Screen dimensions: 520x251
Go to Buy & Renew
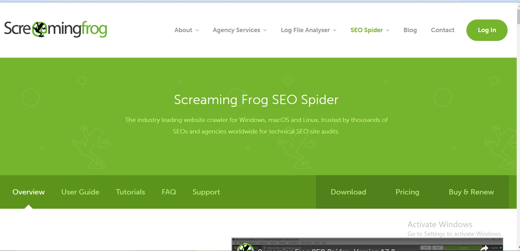[x=471, y=192]
